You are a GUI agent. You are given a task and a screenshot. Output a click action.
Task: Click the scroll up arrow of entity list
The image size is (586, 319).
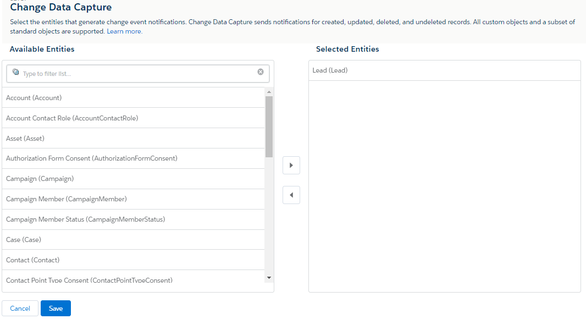click(269, 92)
